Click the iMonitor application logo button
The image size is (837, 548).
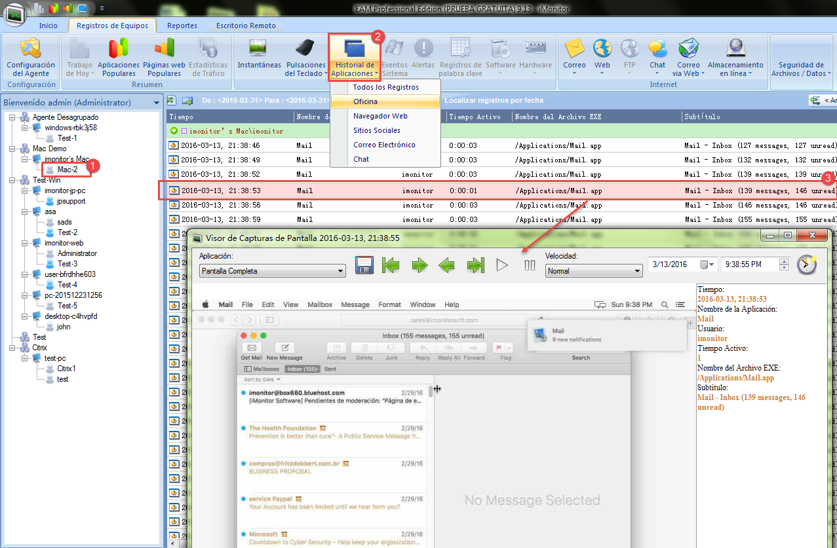coord(16,13)
